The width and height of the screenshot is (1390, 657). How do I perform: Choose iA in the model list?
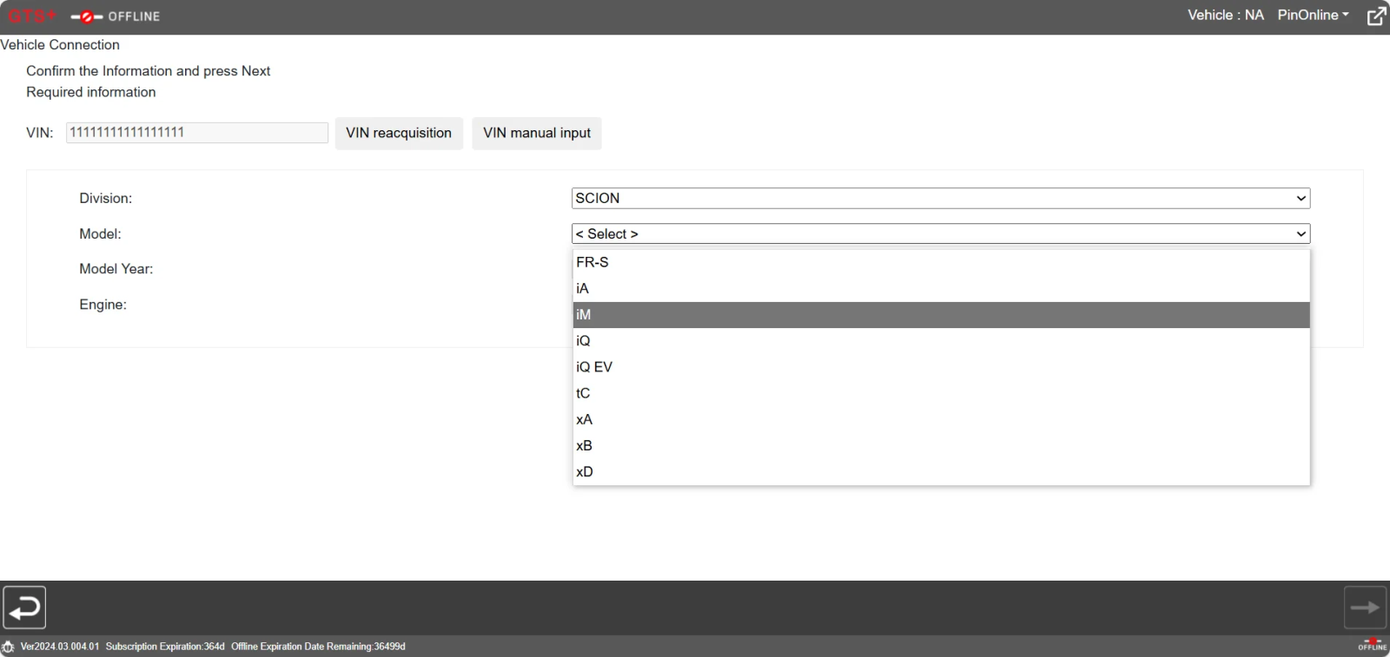point(583,288)
